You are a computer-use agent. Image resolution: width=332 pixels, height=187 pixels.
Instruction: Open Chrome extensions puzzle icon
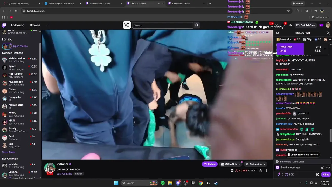297,11
